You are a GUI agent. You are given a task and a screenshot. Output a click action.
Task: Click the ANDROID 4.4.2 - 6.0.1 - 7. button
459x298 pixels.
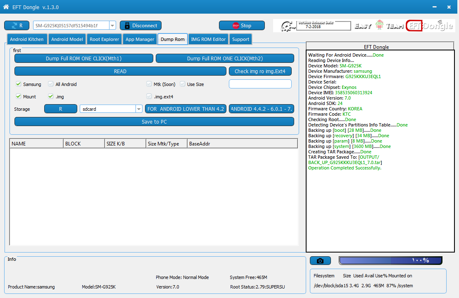[x=262, y=109]
